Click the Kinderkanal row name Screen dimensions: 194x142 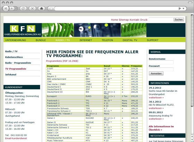[x=53, y=135]
